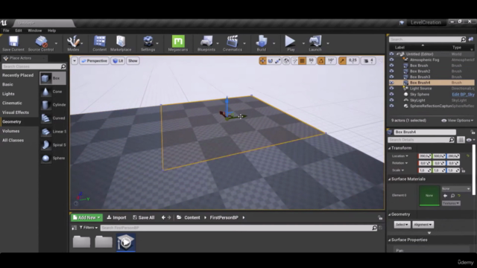Click Save All button

(x=144, y=217)
